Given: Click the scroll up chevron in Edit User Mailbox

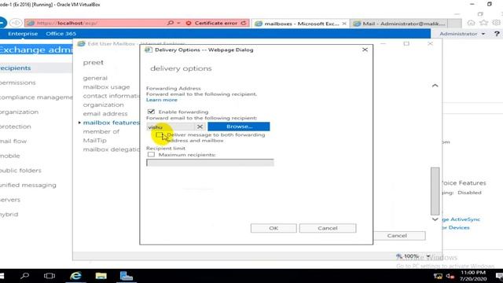Looking at the screenshot, I should click(x=435, y=86).
